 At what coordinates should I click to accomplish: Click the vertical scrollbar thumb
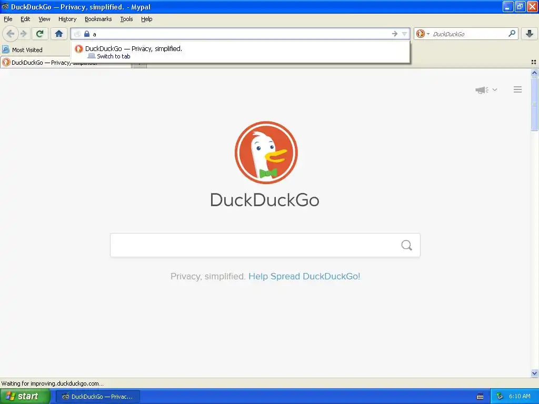point(534,104)
